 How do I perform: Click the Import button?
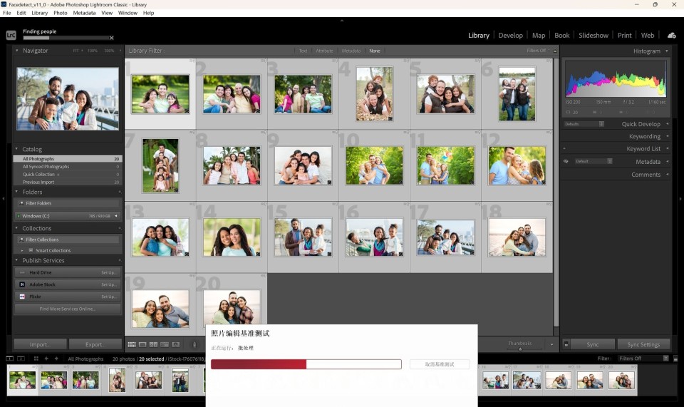(x=40, y=344)
